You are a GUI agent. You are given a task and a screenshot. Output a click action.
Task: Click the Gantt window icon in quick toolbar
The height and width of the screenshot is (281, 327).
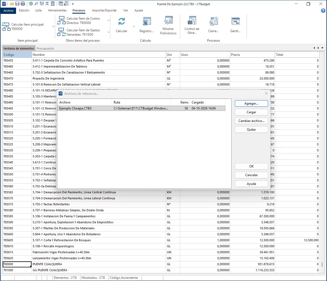(x=61, y=4)
